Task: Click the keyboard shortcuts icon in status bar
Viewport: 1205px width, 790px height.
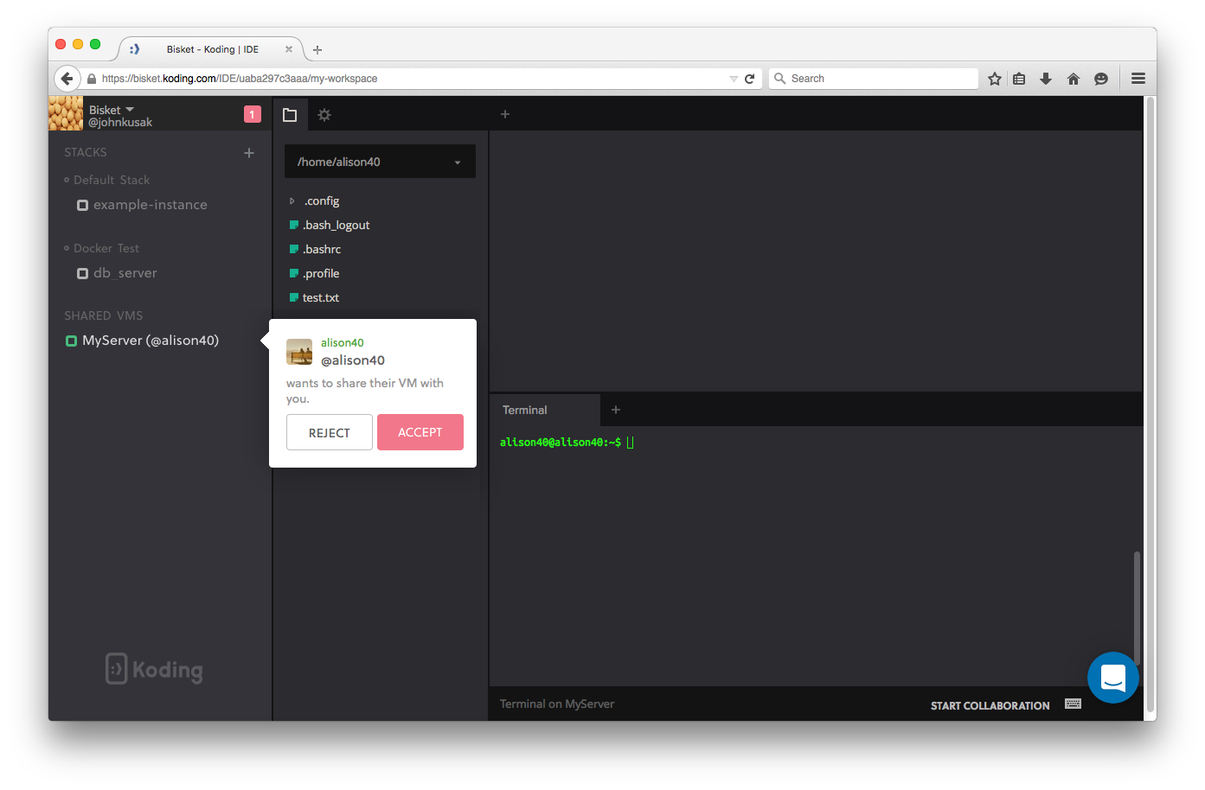Action: tap(1074, 704)
